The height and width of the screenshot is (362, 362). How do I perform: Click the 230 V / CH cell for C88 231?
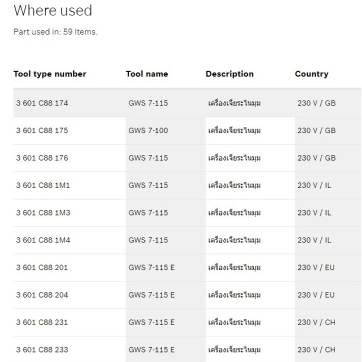[316, 322]
